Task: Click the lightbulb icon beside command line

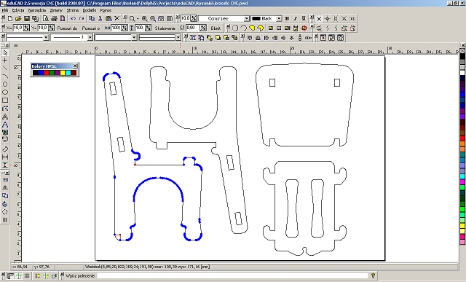Action: point(374,275)
